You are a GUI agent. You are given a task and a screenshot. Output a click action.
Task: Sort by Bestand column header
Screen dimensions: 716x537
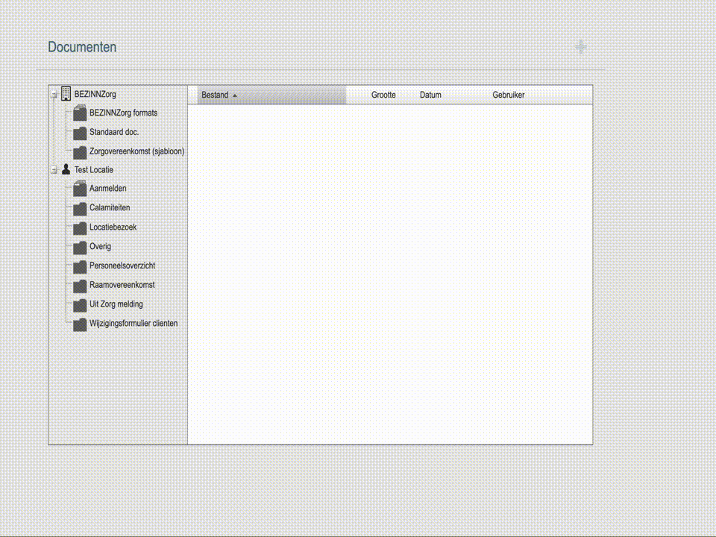216,95
